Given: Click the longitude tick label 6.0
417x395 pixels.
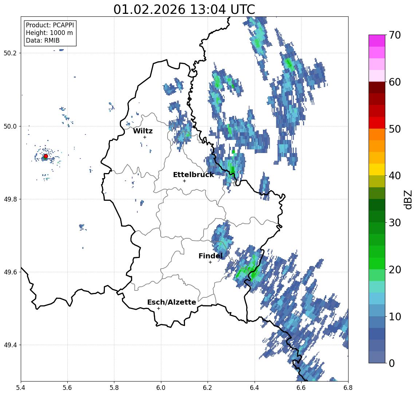Looking at the screenshot, I should tap(161, 388).
